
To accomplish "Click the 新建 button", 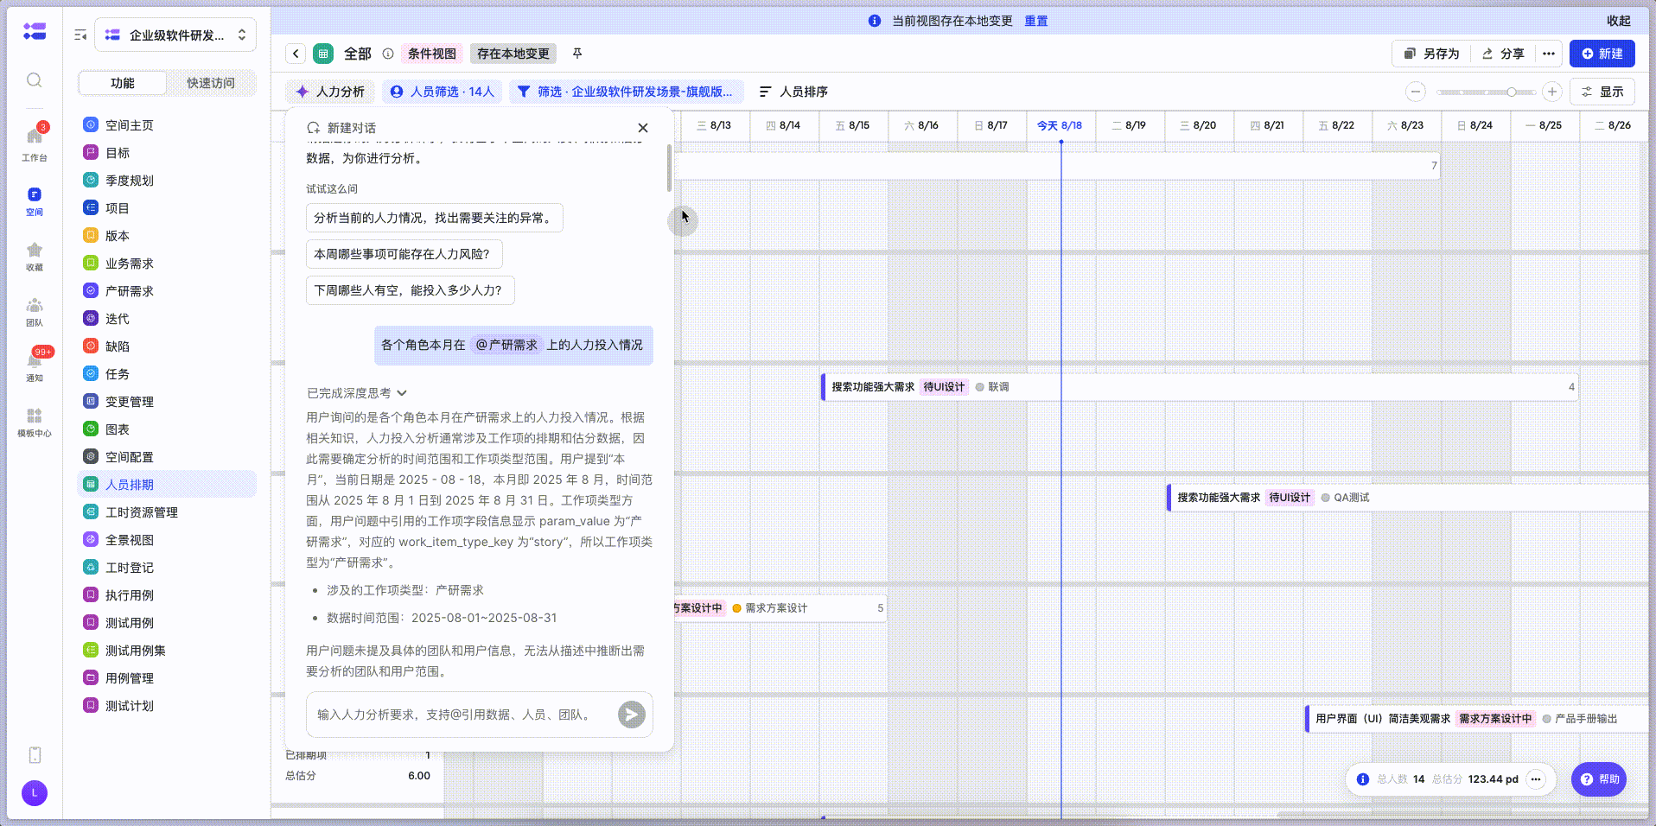I will pyautogui.click(x=1602, y=54).
